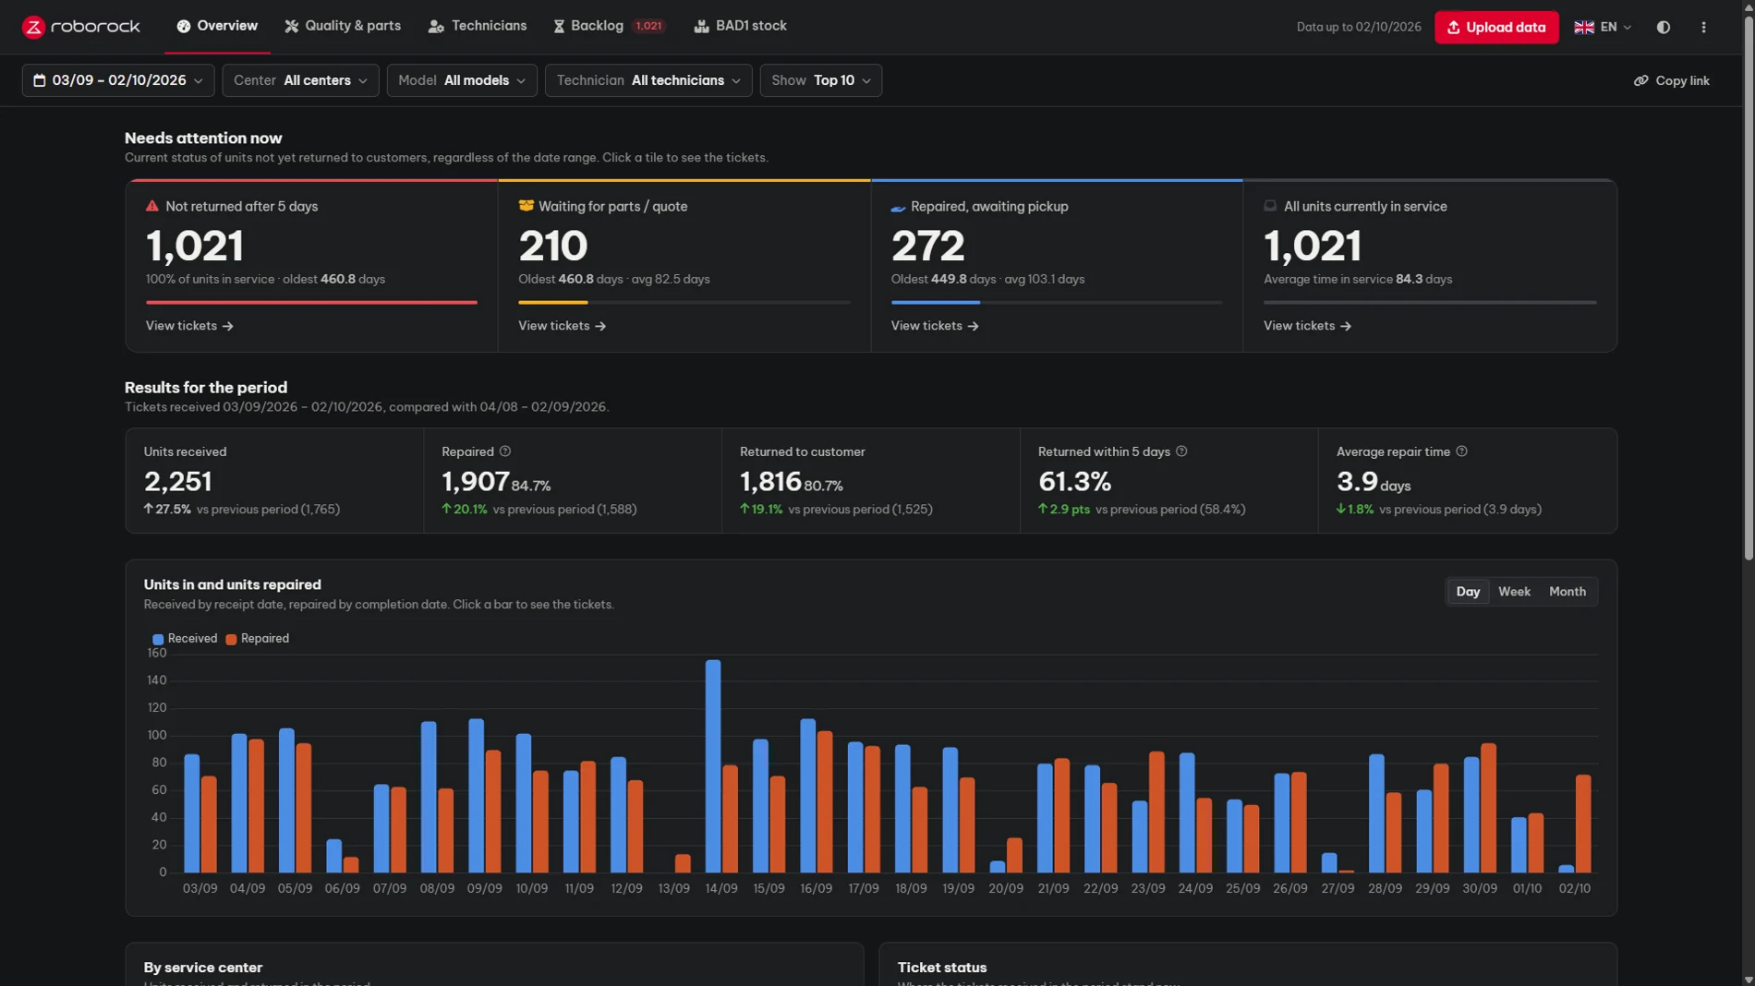Viewport: 1755px width, 986px height.
Task: View tickets for Waiting for parts / quote
Action: (x=562, y=326)
